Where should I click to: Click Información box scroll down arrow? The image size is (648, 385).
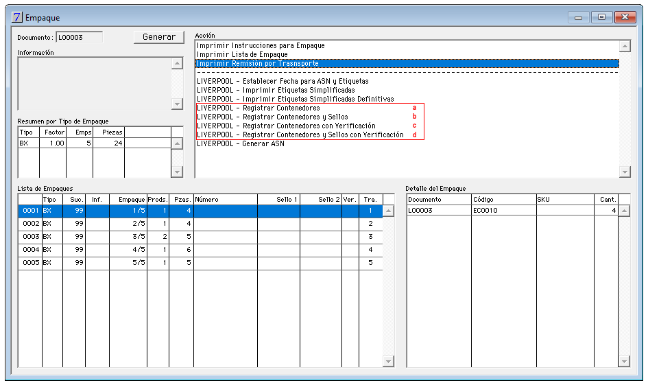click(x=177, y=104)
